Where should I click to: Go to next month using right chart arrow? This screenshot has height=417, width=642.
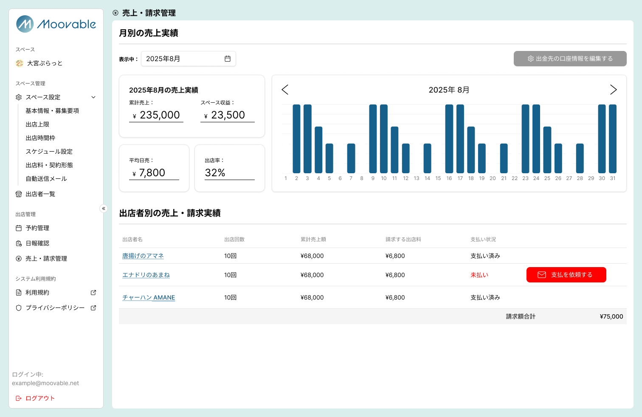[x=613, y=90]
